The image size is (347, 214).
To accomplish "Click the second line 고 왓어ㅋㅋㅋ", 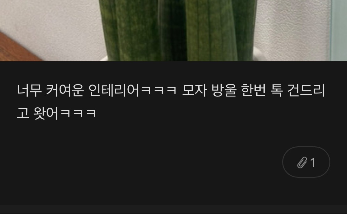I will click(56, 113).
